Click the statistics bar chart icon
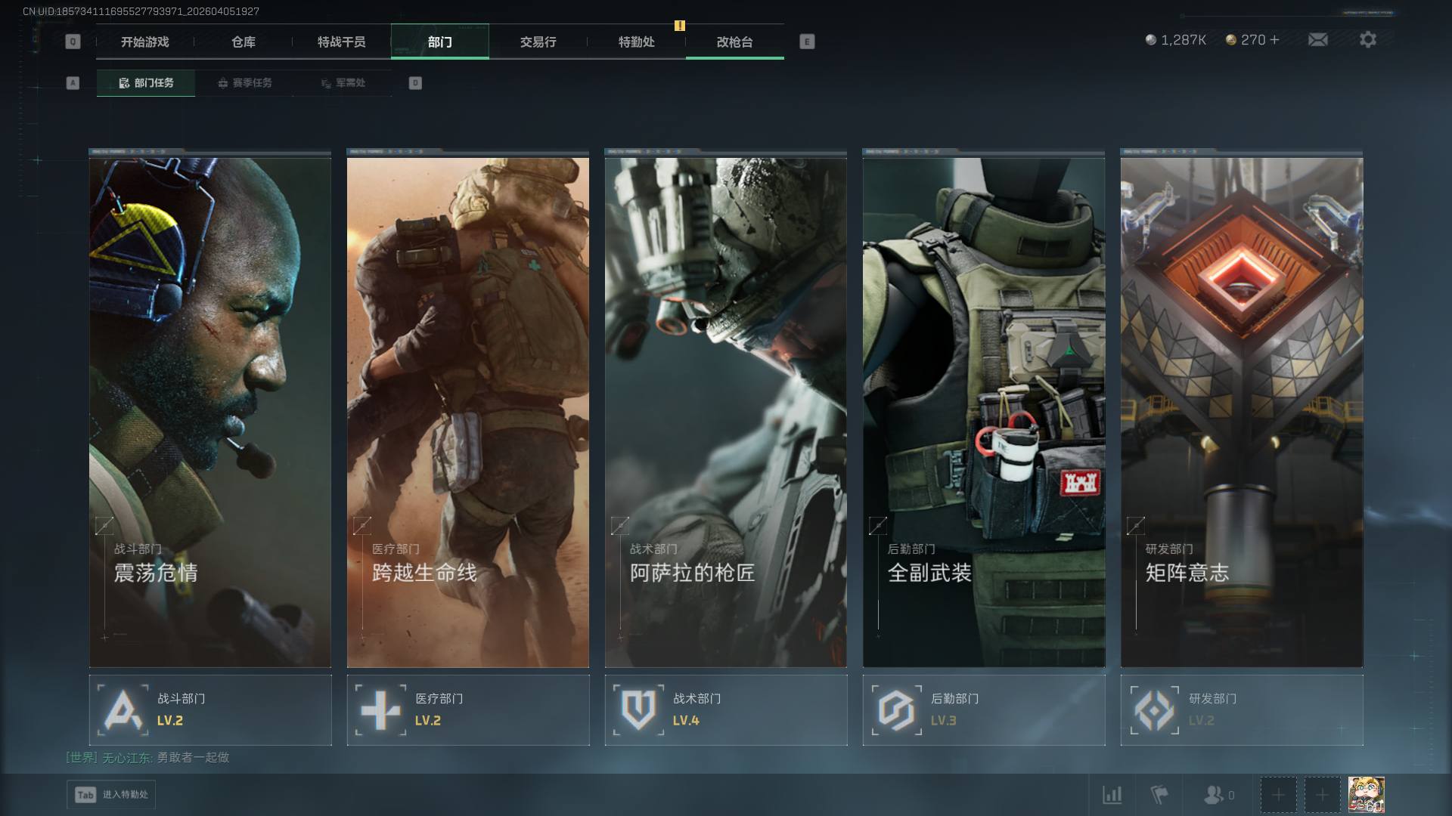 (x=1112, y=795)
